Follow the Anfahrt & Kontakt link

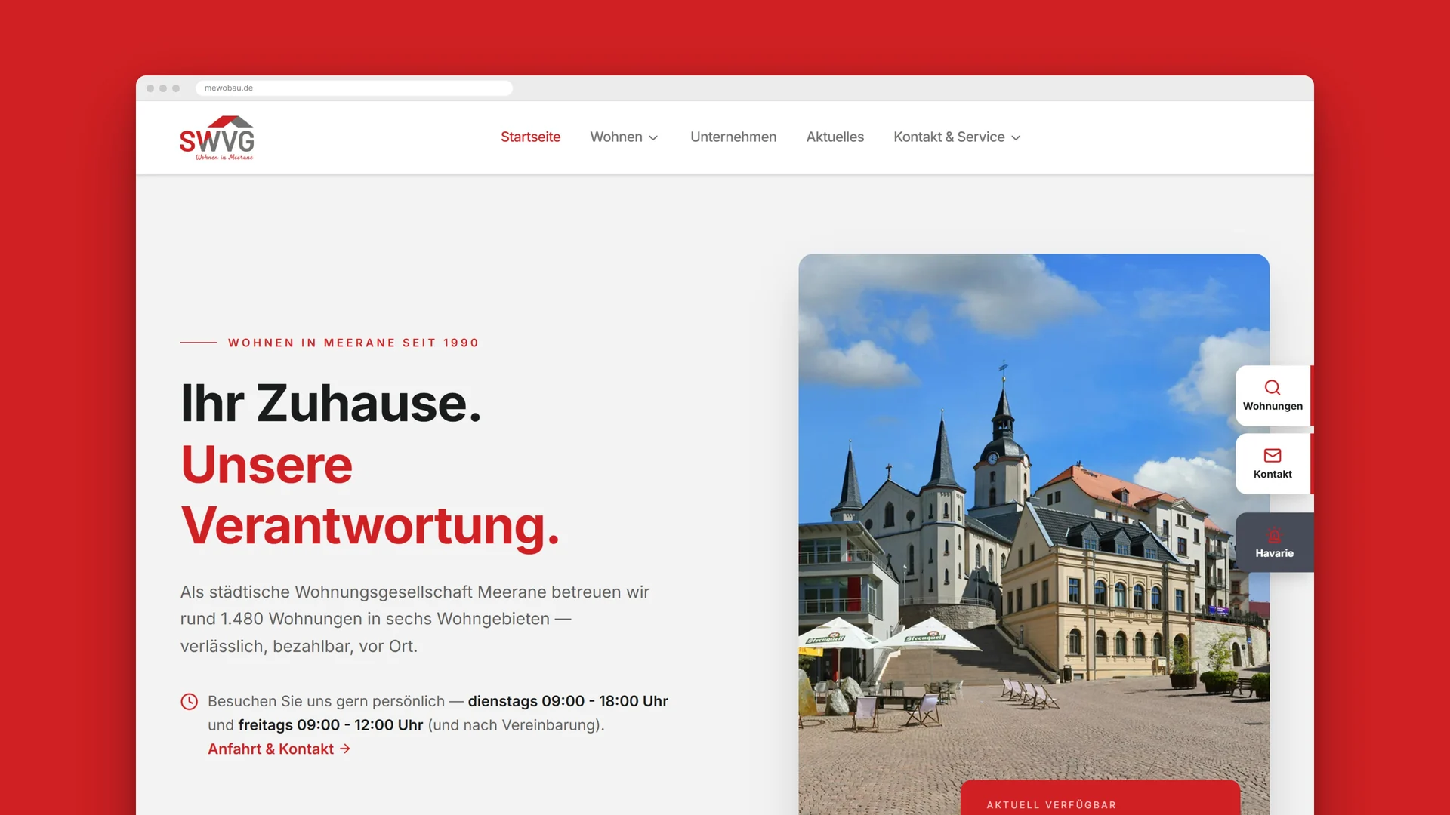[x=279, y=749]
